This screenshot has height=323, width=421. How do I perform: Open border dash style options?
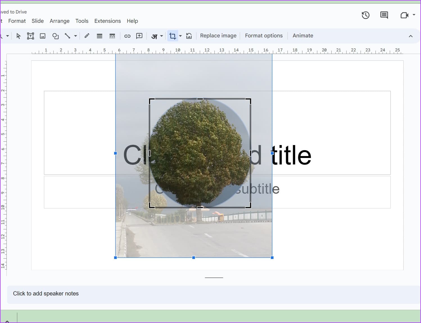[112, 36]
